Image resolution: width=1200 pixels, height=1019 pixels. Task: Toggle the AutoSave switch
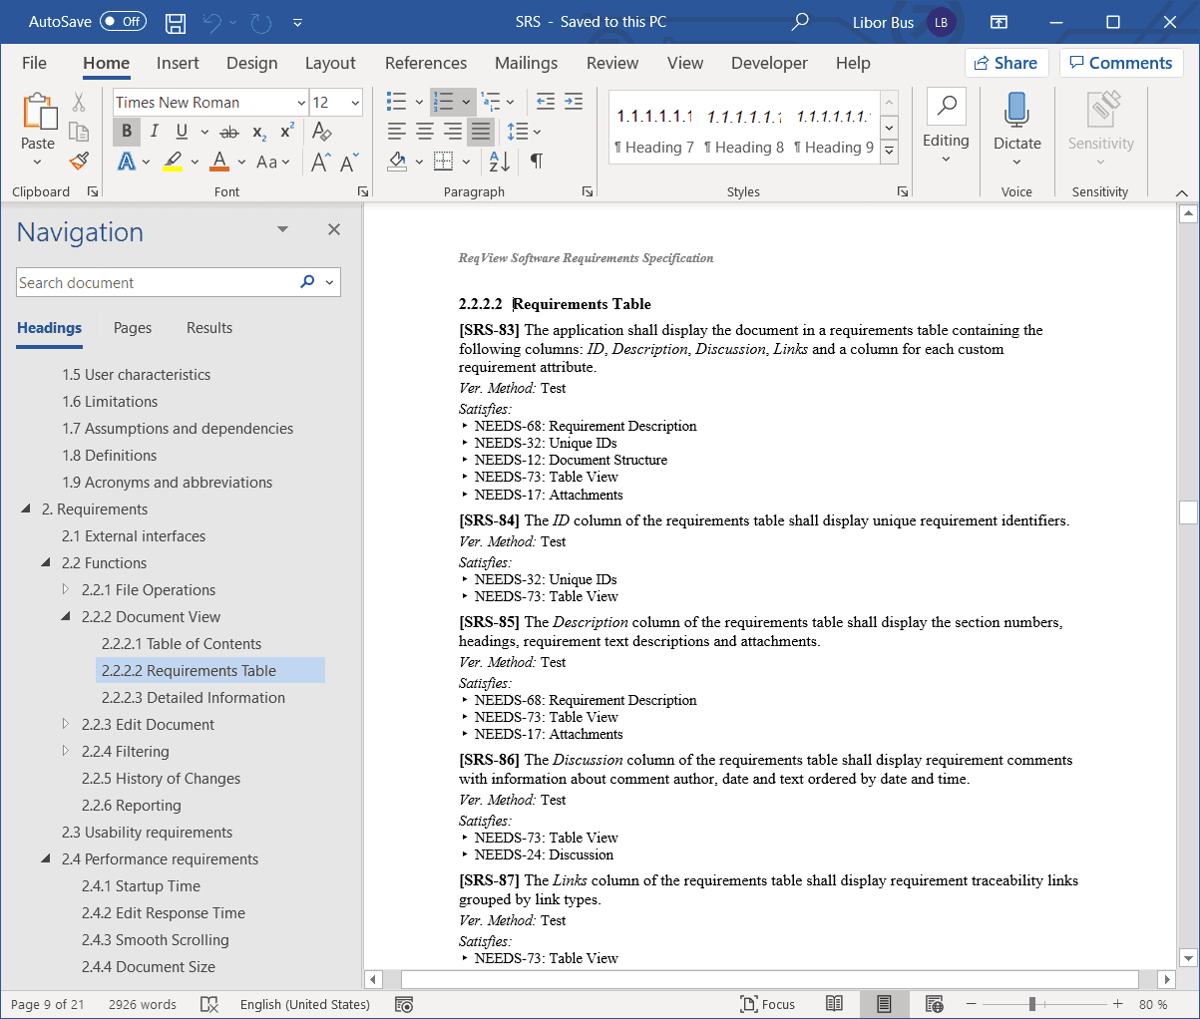click(123, 22)
